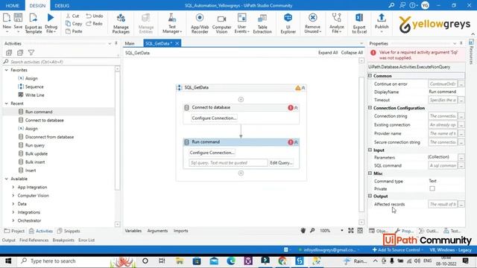The image size is (477, 268).
Task: Select Run query in Recent activities
Action: (x=35, y=145)
